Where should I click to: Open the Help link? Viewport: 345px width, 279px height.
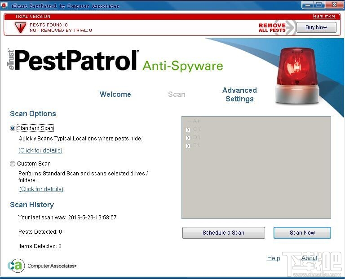tap(274, 258)
